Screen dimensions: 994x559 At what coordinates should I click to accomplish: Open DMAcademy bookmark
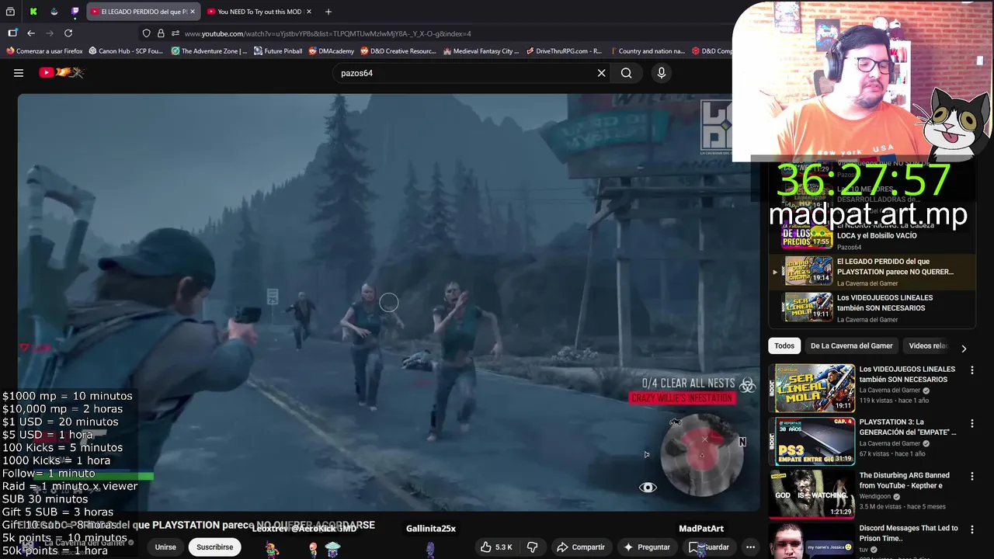pyautogui.click(x=331, y=51)
